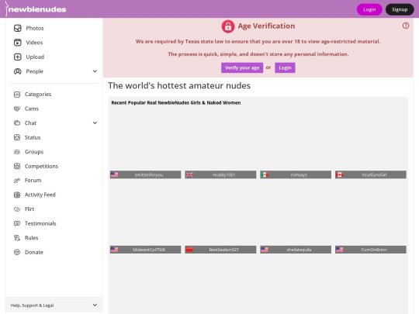Open the Categories icon
Viewport: 419px width, 314px height.
coord(17,95)
